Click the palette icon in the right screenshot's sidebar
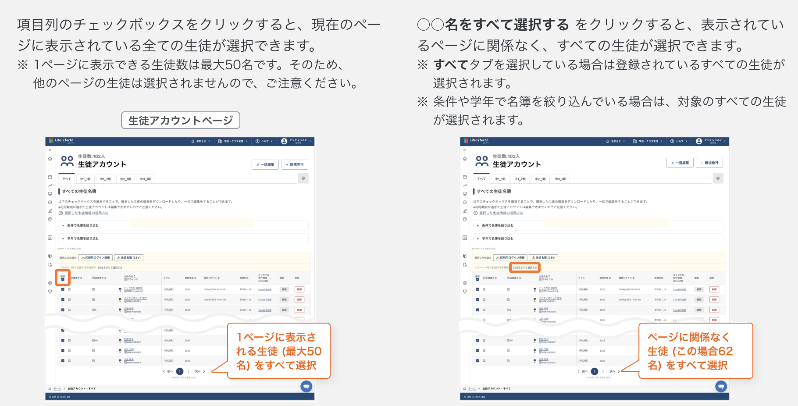 pyautogui.click(x=465, y=219)
